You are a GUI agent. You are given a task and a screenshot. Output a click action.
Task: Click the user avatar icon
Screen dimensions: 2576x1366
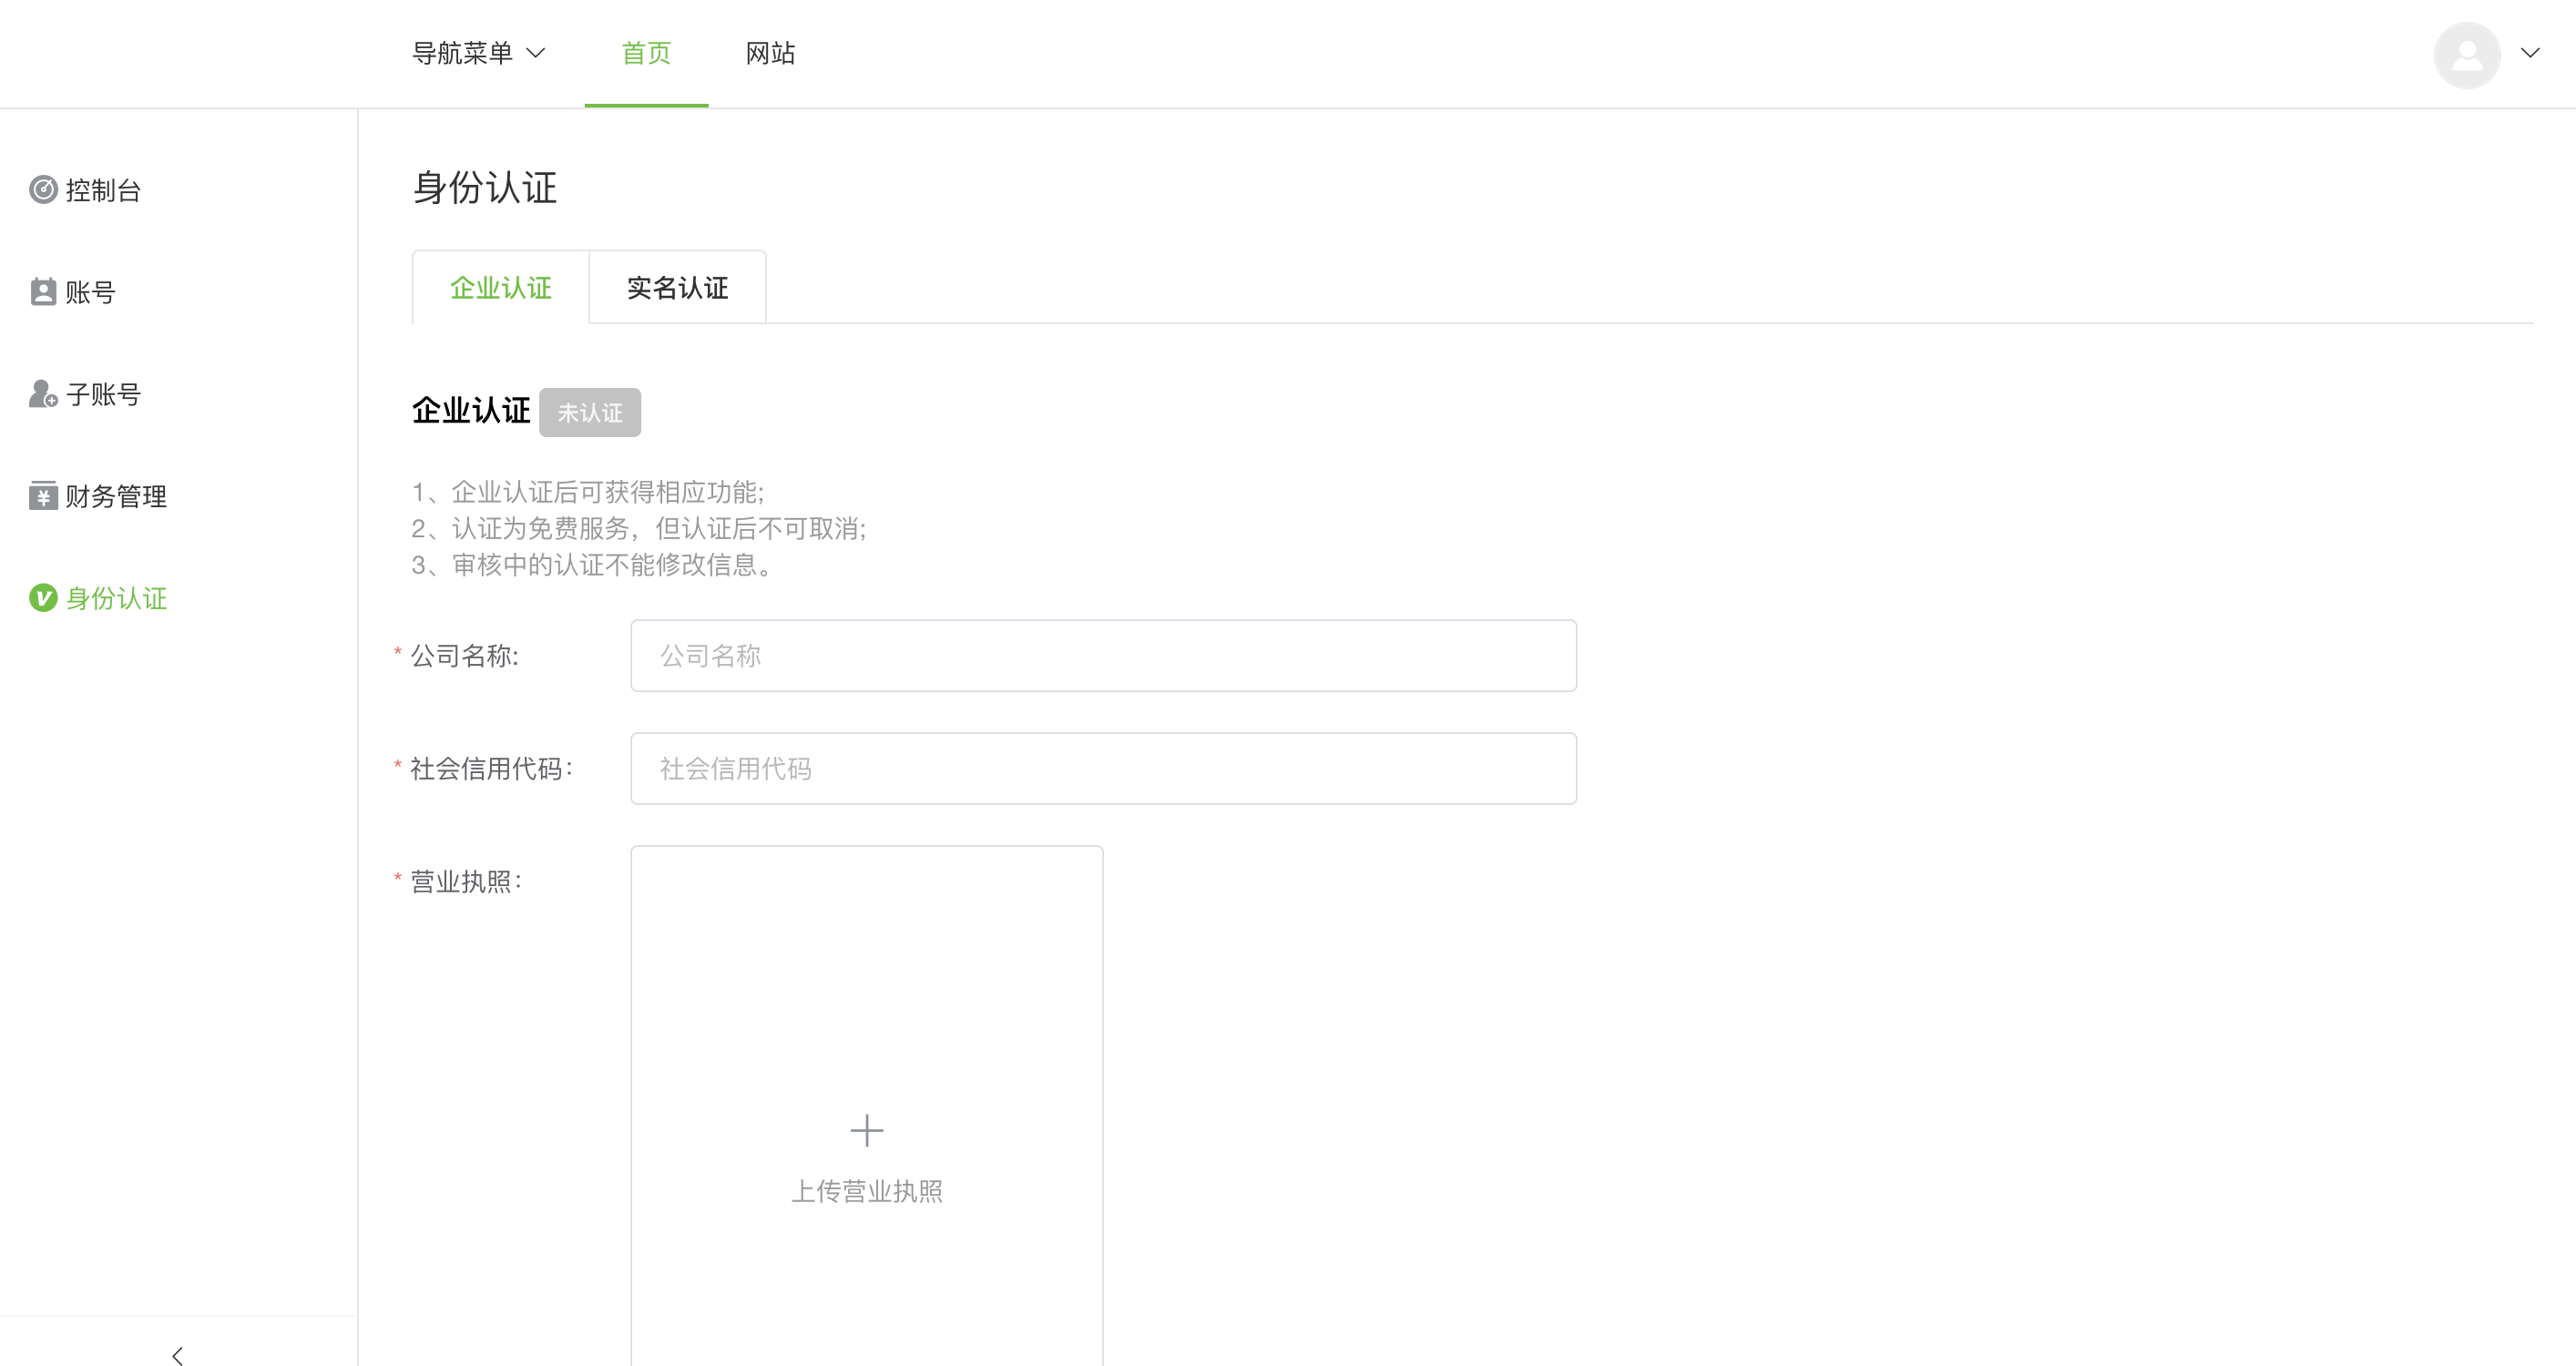[2467, 55]
